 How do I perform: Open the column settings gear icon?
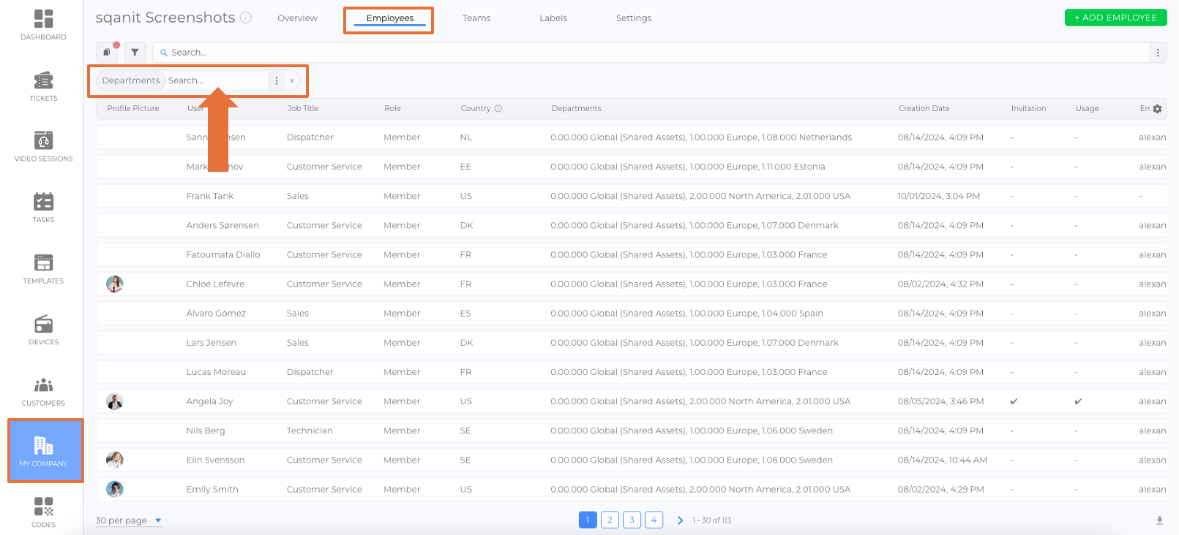pos(1157,109)
